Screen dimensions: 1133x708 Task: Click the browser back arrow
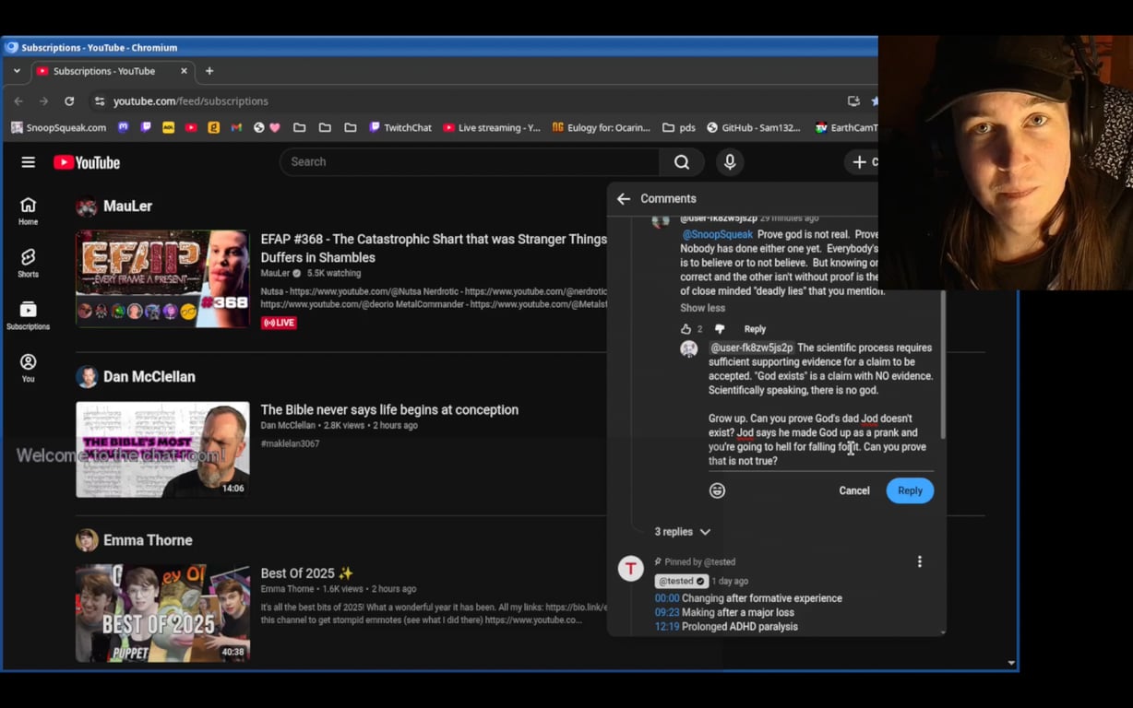coord(18,101)
